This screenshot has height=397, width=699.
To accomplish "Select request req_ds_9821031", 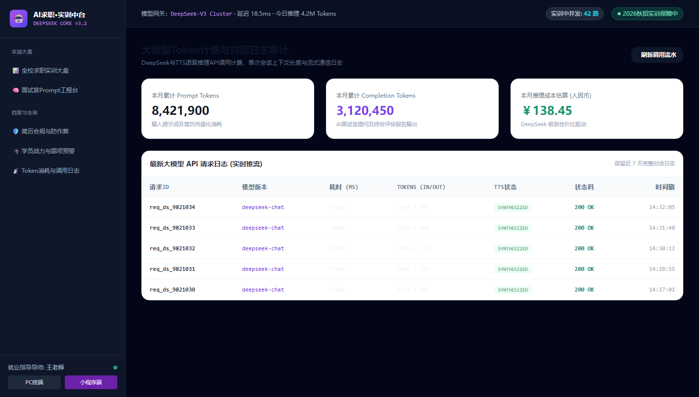I will [x=172, y=269].
